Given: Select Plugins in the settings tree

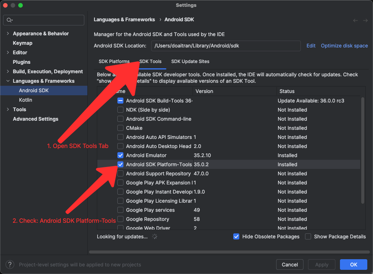Looking at the screenshot, I should click(22, 62).
